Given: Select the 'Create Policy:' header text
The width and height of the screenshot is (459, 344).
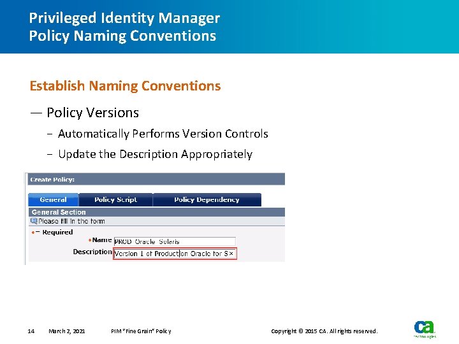Looking at the screenshot, I should click(x=52, y=180).
